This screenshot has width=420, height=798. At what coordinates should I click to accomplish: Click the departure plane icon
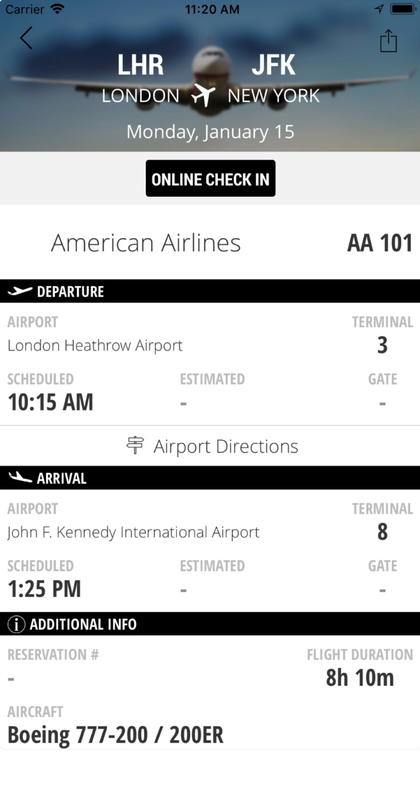(x=20, y=291)
